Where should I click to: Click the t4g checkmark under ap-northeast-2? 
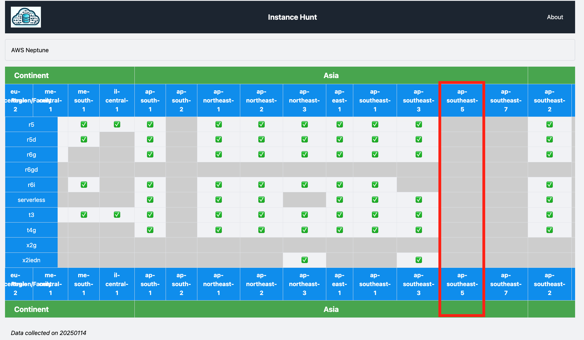[x=261, y=230]
